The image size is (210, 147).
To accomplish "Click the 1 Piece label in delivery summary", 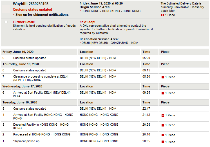I will [x=170, y=15].
